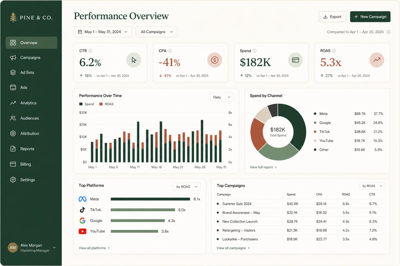Click the Brand Awareness – May row

301,213
